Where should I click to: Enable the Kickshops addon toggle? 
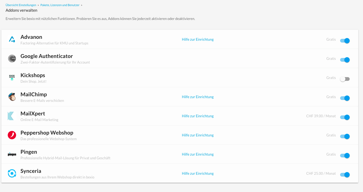point(345,79)
